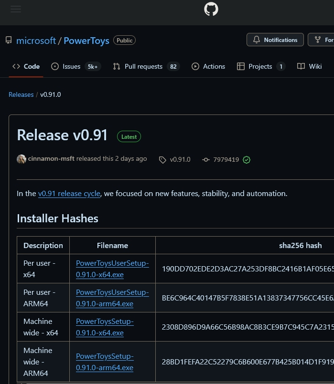Image resolution: width=334 pixels, height=384 pixels.
Task: Click the tag icon beside v0.91.0
Action: pos(162,160)
